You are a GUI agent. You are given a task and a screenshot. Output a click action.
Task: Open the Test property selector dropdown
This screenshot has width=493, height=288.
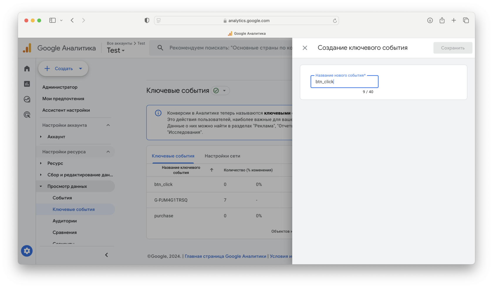click(x=116, y=50)
